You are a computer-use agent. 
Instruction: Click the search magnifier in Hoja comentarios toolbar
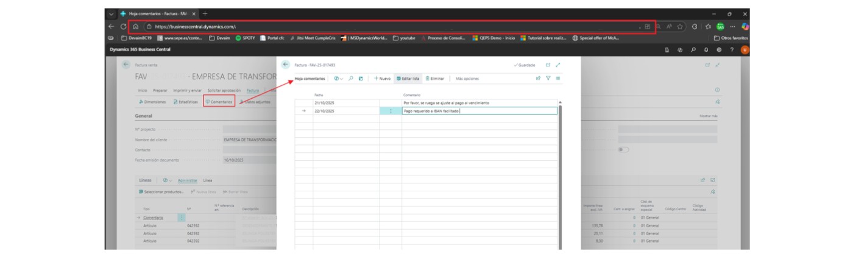[351, 79]
